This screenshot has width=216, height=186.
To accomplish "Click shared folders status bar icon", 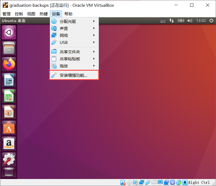I will point(154,182).
